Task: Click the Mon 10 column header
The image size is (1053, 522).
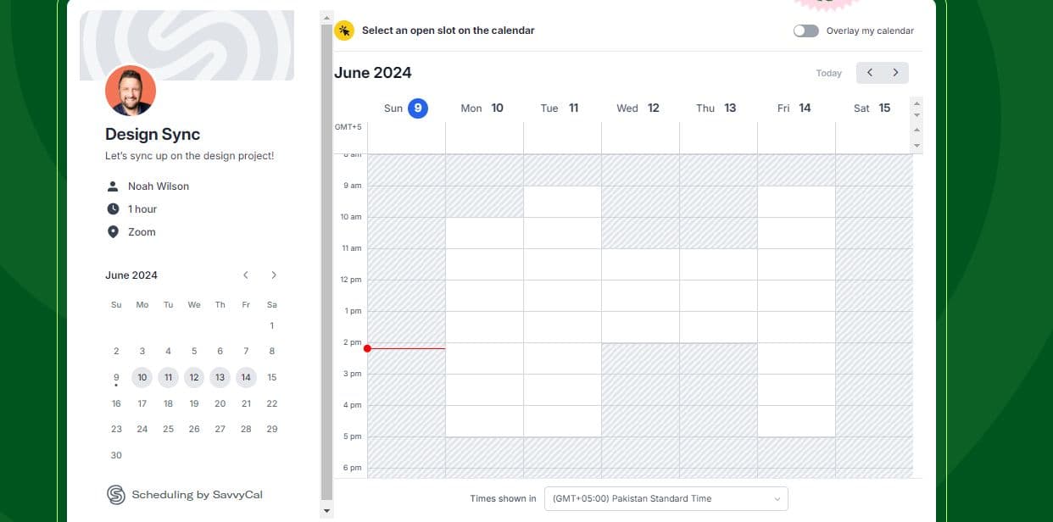Action: [x=482, y=108]
